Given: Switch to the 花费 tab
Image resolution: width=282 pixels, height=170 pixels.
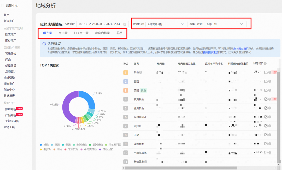Looking at the screenshot, I should point(119,33).
